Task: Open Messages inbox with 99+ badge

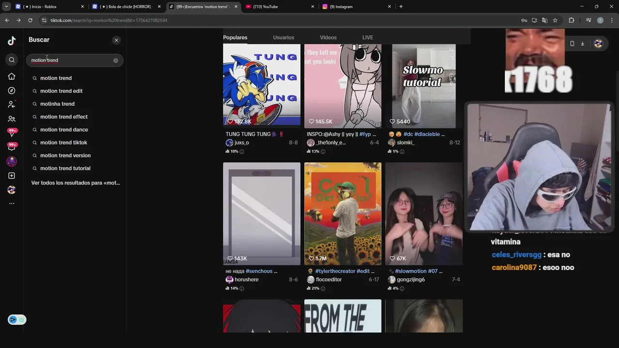Action: click(x=12, y=147)
